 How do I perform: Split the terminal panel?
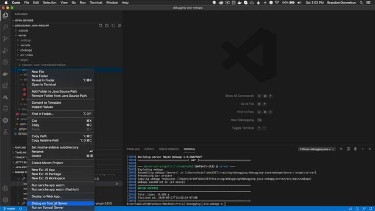pyautogui.click(x=348, y=149)
